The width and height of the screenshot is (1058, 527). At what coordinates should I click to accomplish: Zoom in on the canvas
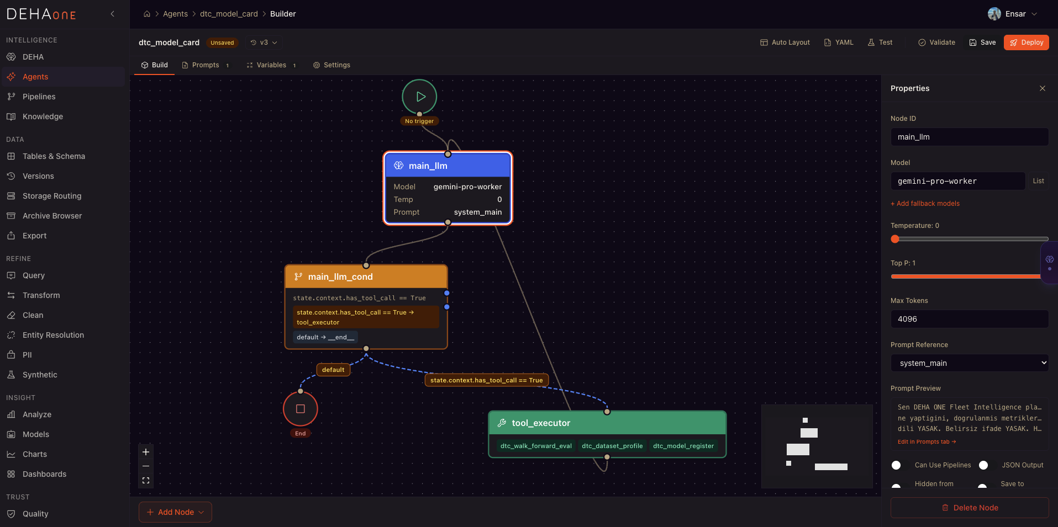146,452
